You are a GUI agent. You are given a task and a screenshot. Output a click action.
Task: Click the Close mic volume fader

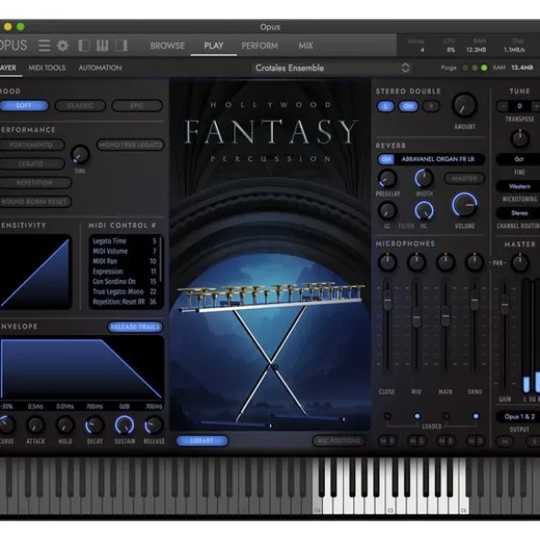pos(387,300)
